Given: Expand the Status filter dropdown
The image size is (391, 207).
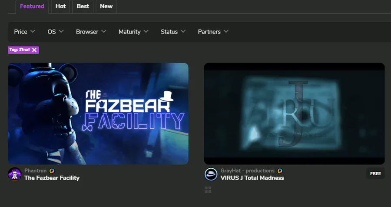Looking at the screenshot, I should click(x=173, y=32).
